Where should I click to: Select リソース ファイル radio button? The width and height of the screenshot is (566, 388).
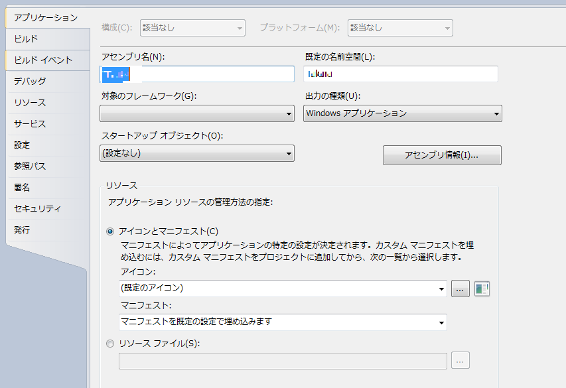(x=110, y=343)
